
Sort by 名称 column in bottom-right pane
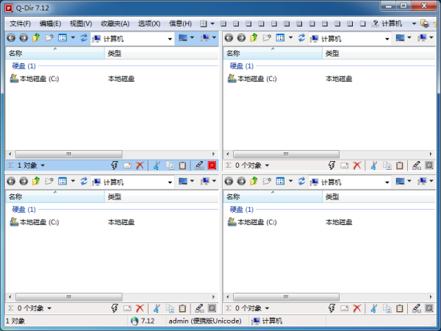273,196
